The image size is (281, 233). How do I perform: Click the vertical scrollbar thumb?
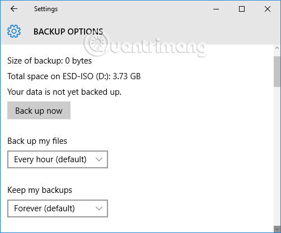[277, 71]
